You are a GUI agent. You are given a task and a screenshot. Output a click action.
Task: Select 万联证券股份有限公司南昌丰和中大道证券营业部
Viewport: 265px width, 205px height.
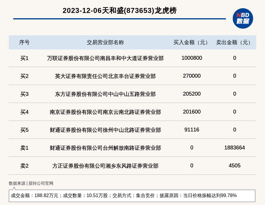pos(105,58)
